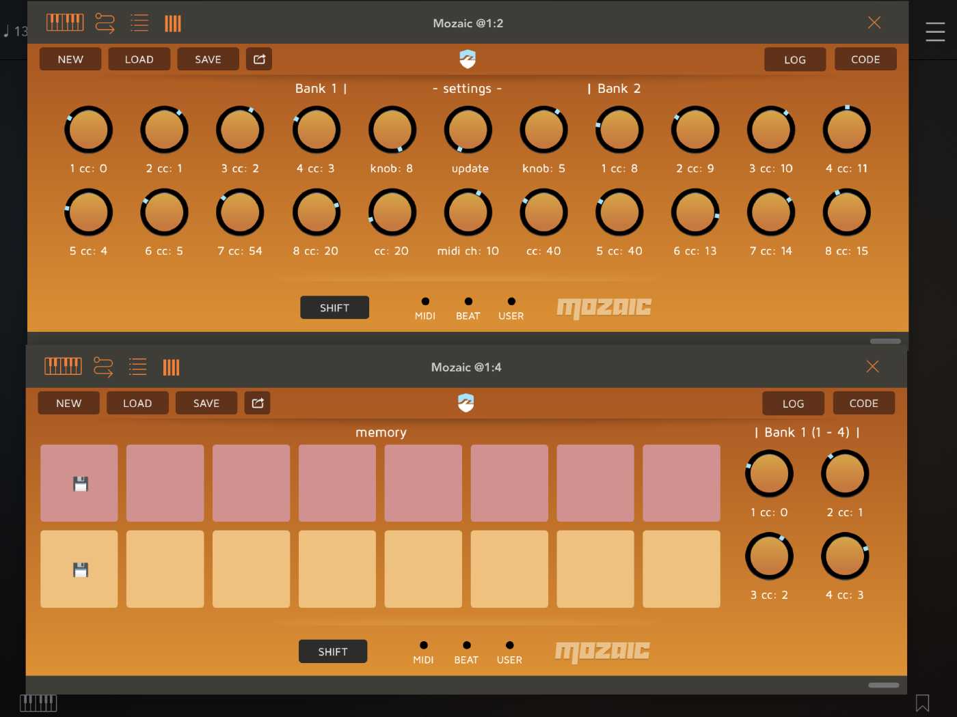Open LOG in Mozaic @1:4 window
957x717 pixels.
click(x=793, y=404)
